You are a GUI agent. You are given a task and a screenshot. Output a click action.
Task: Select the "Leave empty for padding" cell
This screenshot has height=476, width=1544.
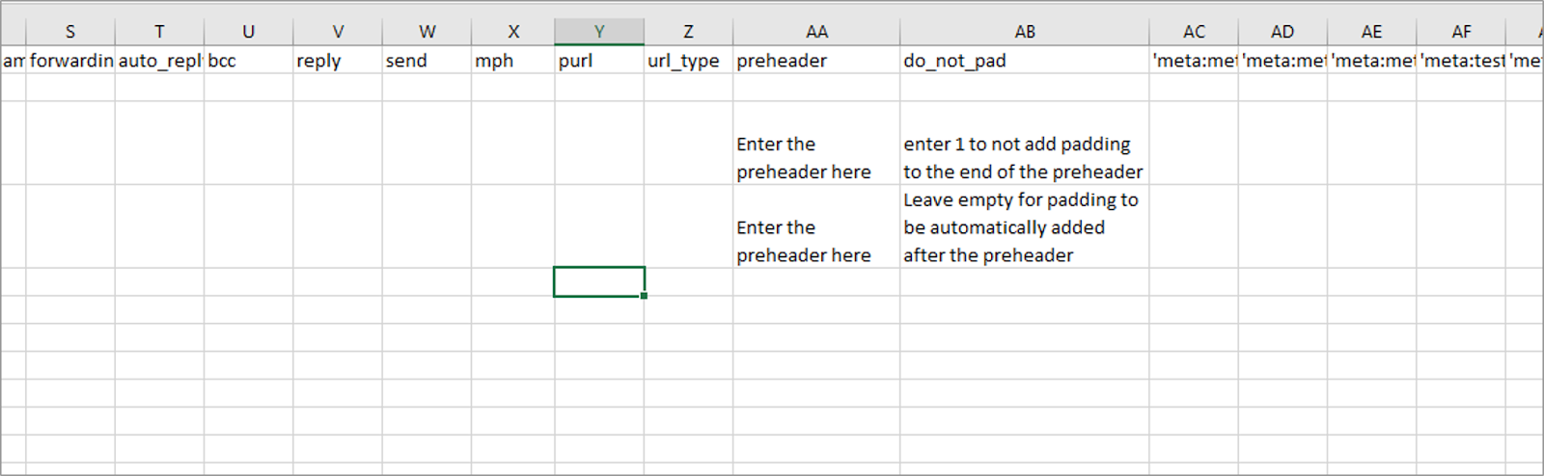coord(1023,227)
